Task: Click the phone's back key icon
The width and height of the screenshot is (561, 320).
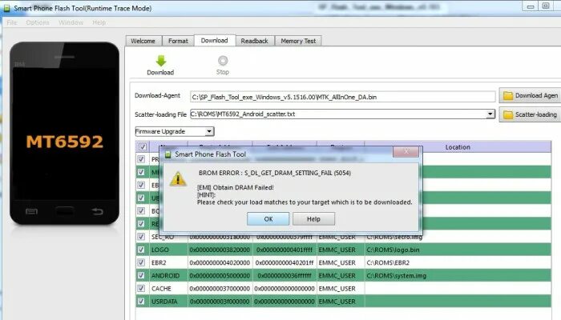Action: [x=97, y=211]
